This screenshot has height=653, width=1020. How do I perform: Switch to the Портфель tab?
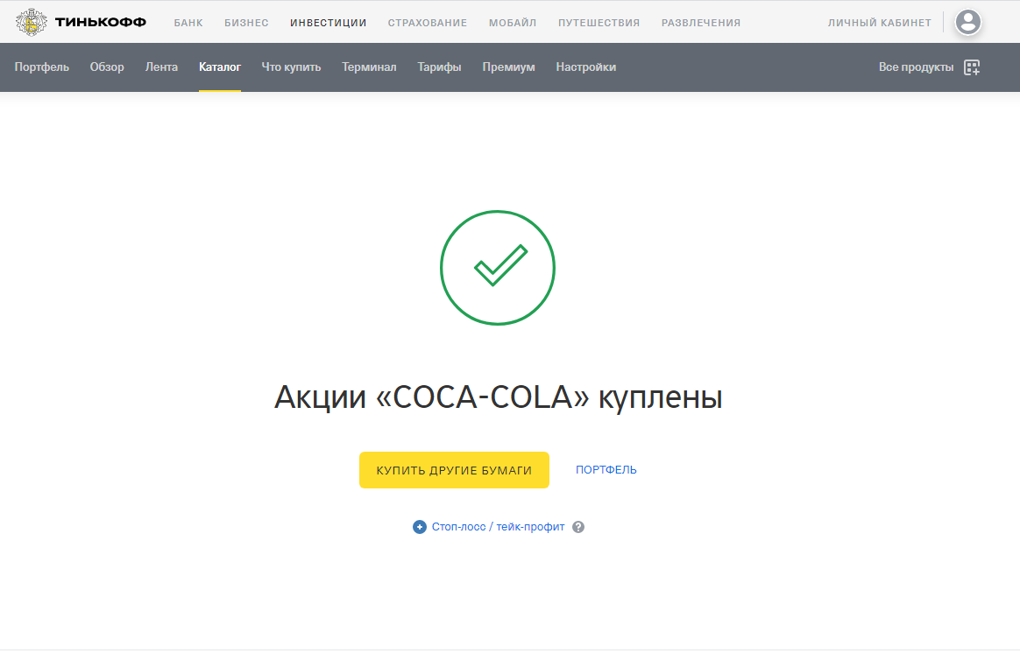click(42, 67)
